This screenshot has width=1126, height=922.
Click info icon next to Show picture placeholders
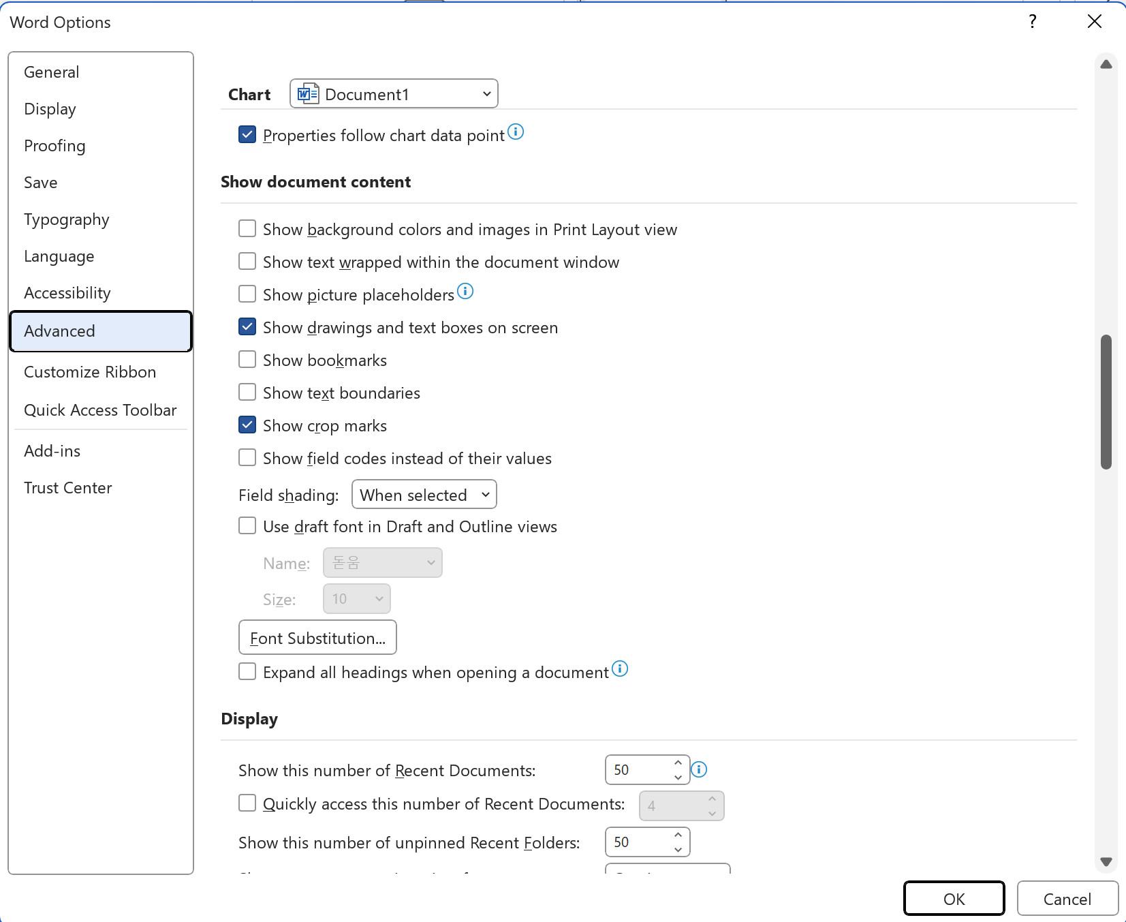pos(465,291)
